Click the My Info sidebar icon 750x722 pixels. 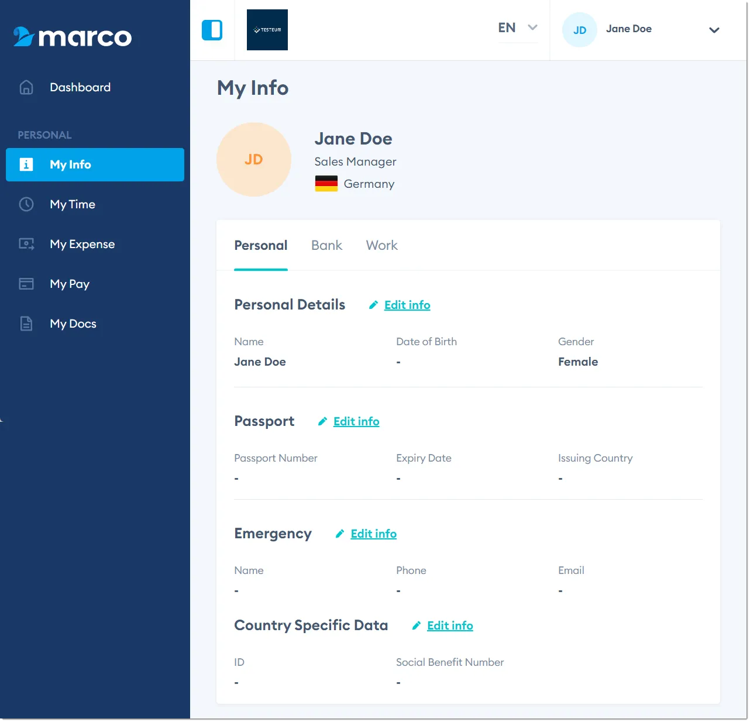point(26,164)
